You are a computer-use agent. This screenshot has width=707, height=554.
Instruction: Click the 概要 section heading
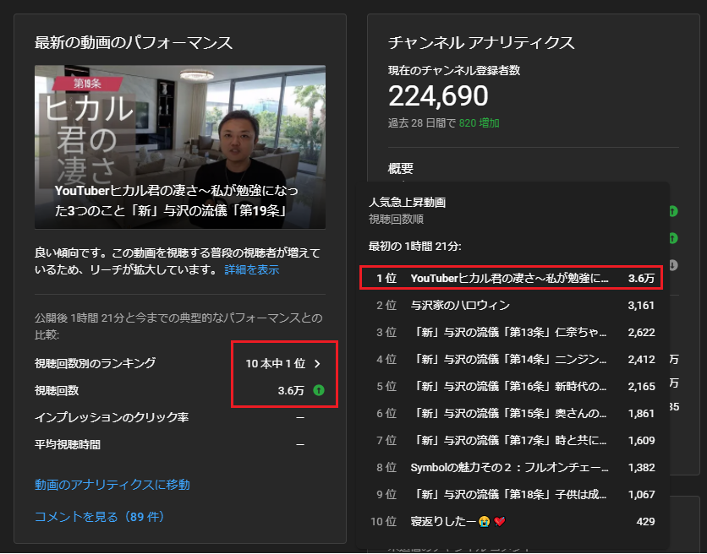click(x=400, y=168)
